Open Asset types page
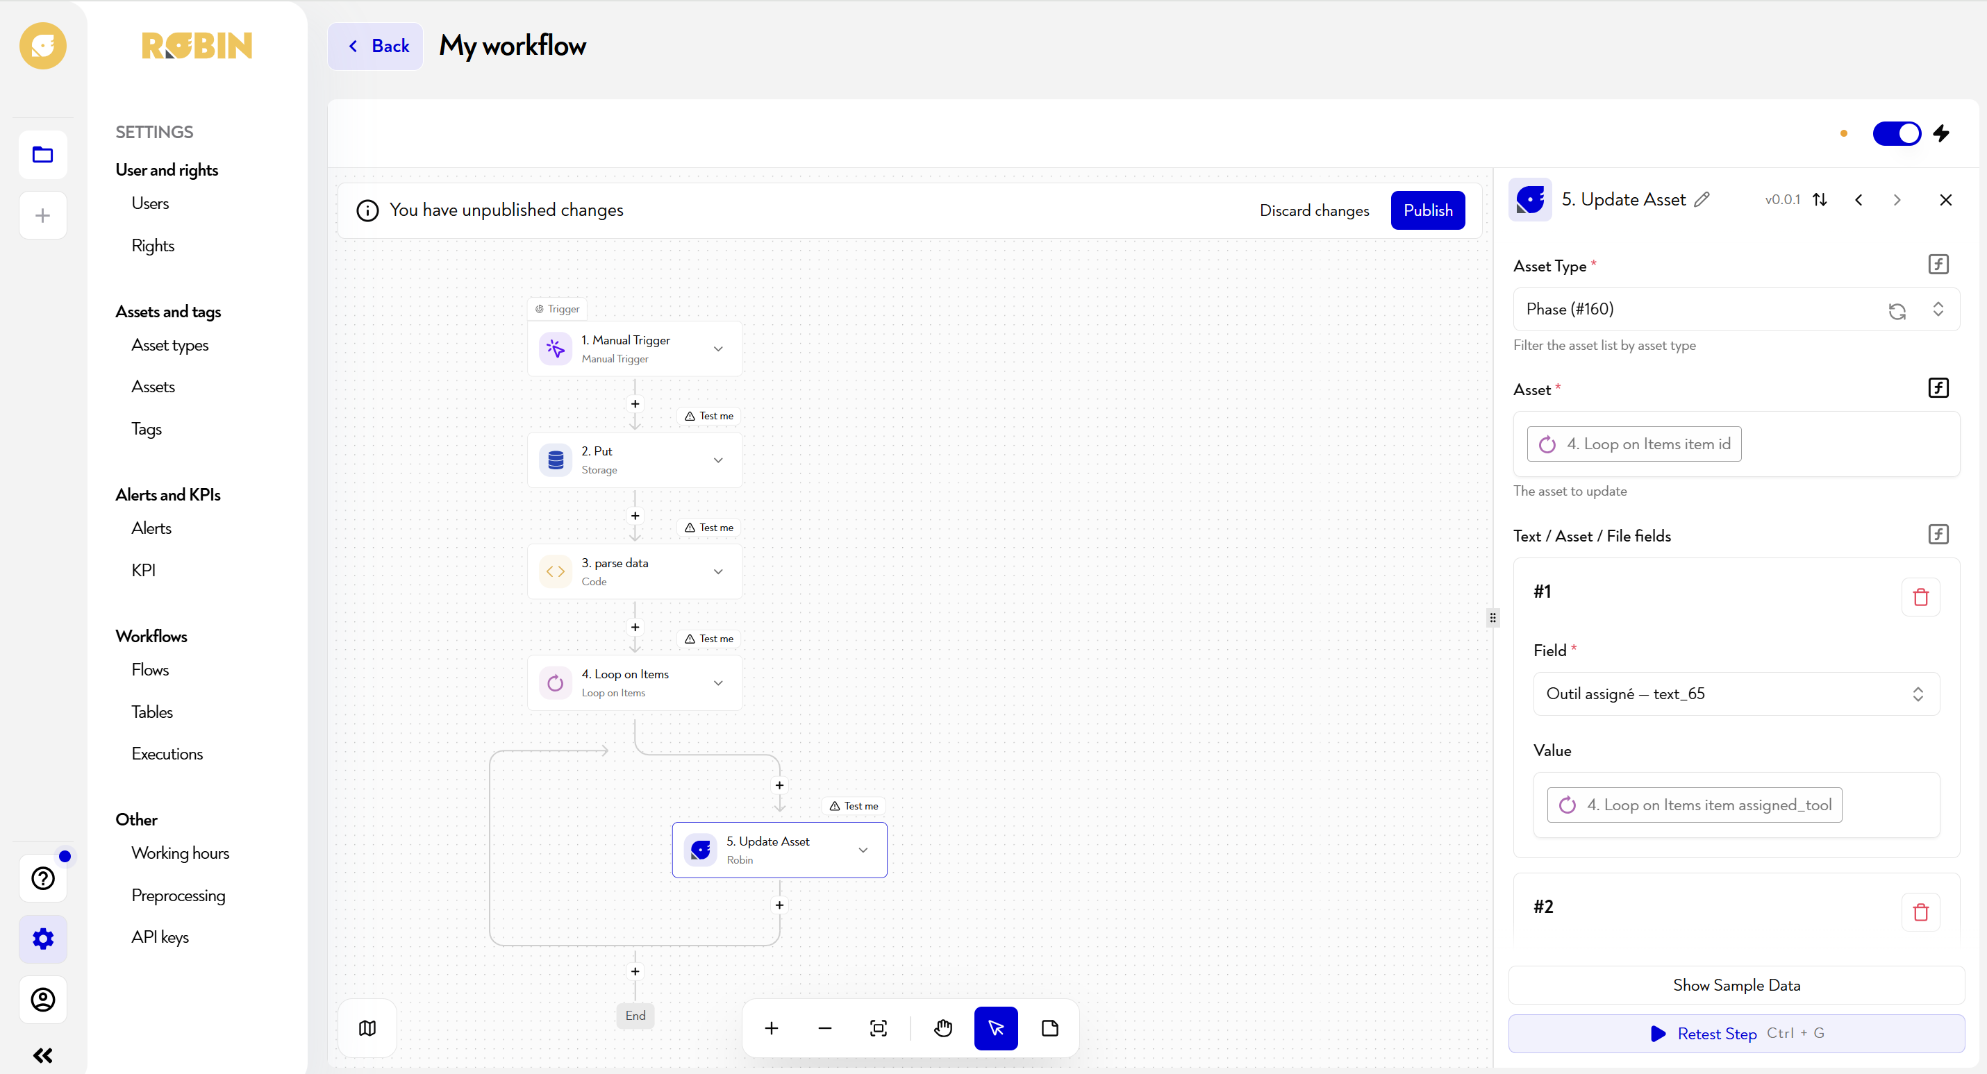 coord(169,346)
